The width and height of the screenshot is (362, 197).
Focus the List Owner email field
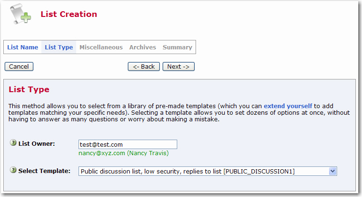(x=128, y=144)
